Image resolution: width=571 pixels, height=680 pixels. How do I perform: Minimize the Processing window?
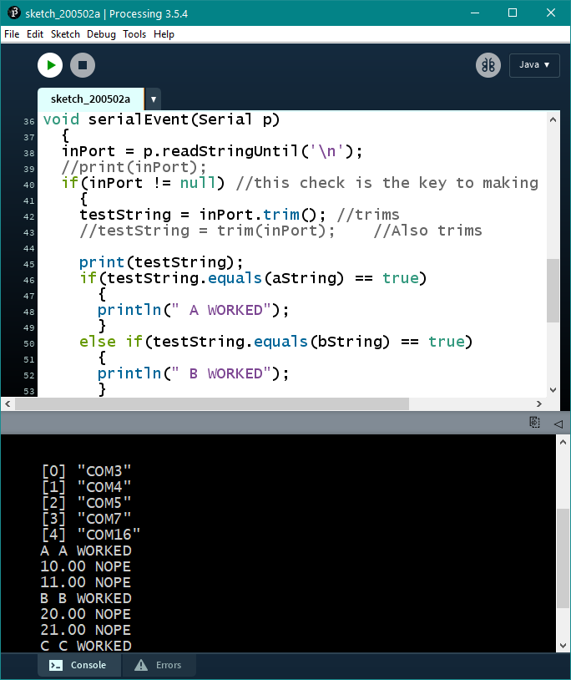coord(475,13)
